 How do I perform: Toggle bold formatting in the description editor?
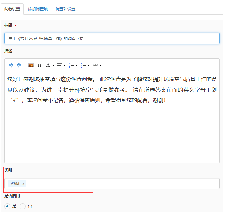coord(39,65)
